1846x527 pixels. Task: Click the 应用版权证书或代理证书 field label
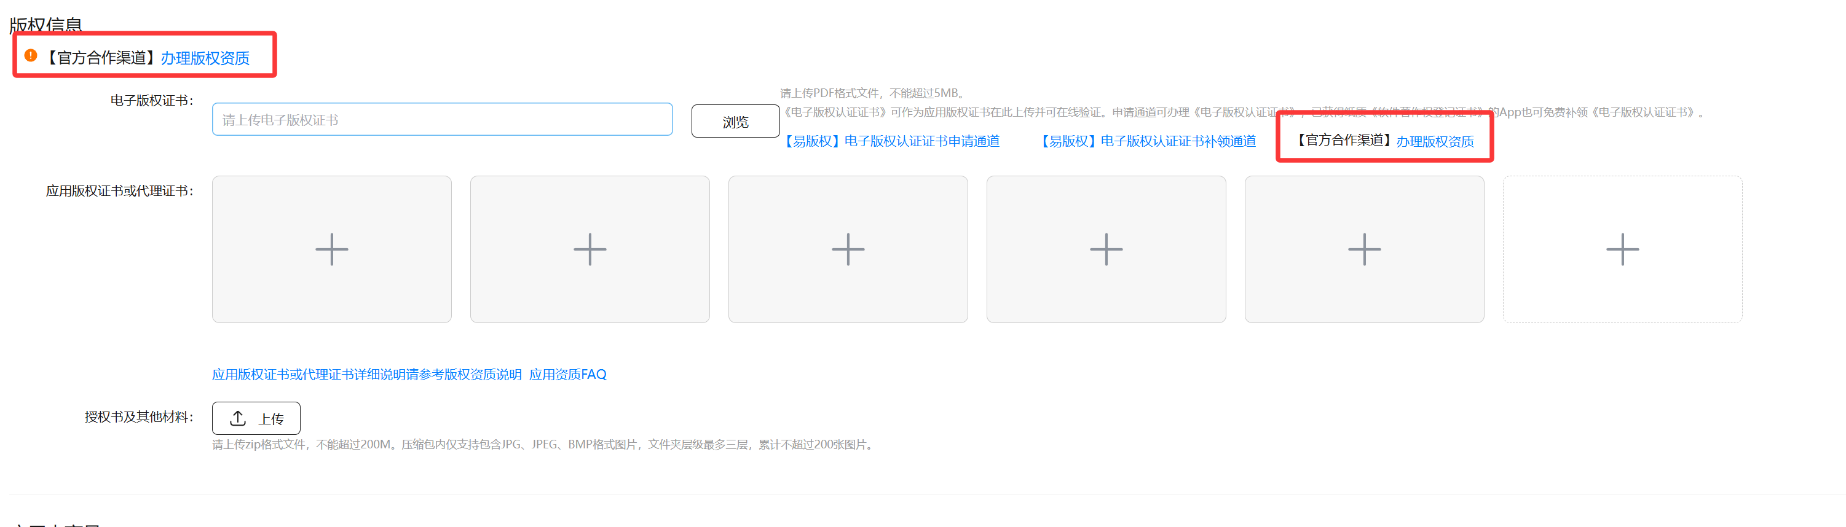click(x=119, y=190)
